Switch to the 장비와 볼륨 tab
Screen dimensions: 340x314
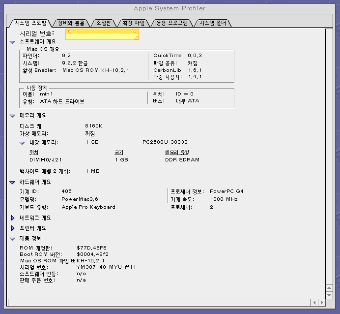[x=71, y=23]
